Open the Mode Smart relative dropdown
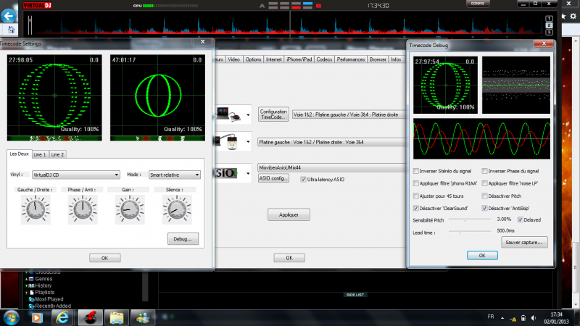The height and width of the screenshot is (326, 580). [x=175, y=174]
